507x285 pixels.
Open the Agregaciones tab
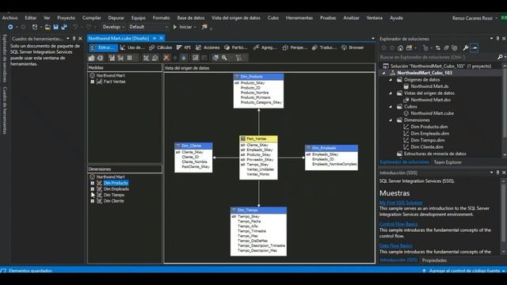(265, 47)
